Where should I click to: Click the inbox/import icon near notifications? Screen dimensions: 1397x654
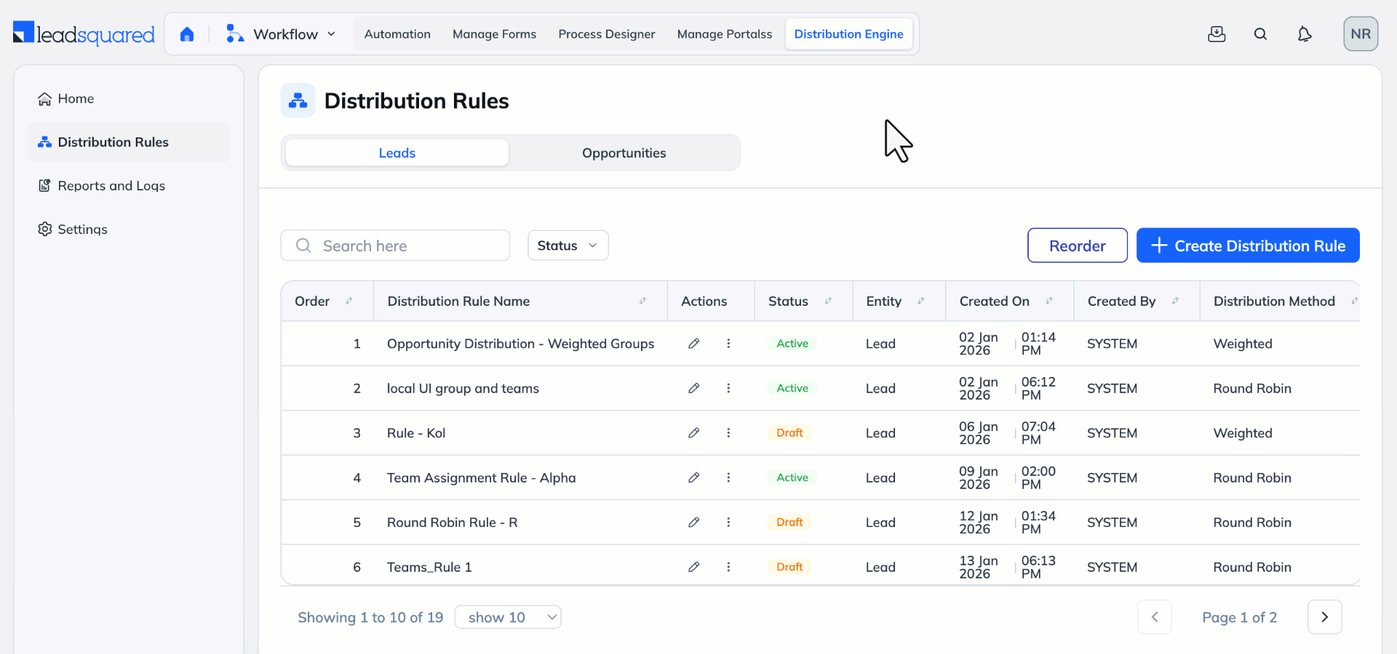click(1217, 33)
